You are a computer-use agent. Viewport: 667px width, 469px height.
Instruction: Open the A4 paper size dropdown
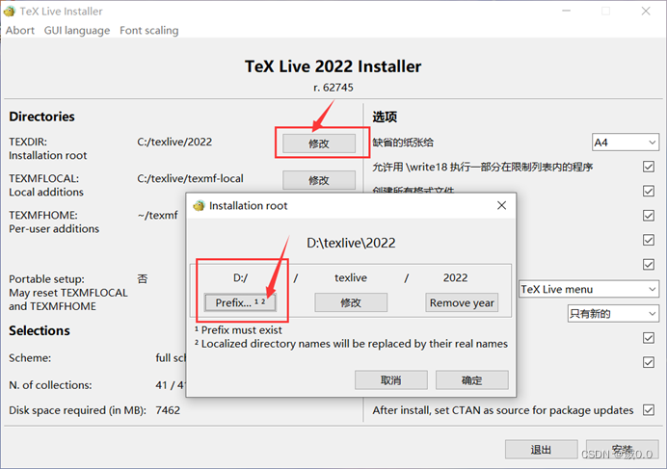coord(626,143)
